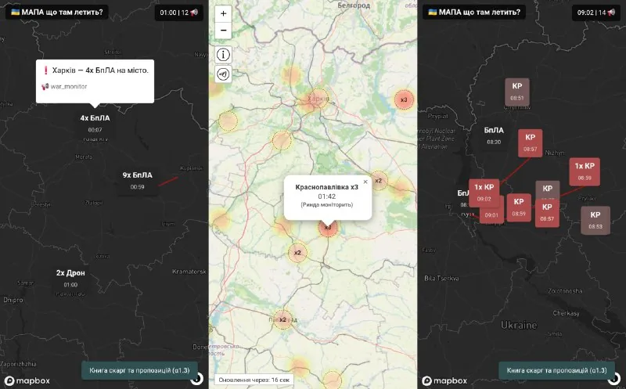Select the 1x КР 09:02 marker

pyautogui.click(x=484, y=193)
